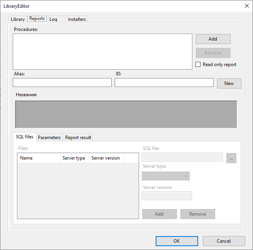Click the Server version column header
The image size is (253, 250).
[106, 158]
